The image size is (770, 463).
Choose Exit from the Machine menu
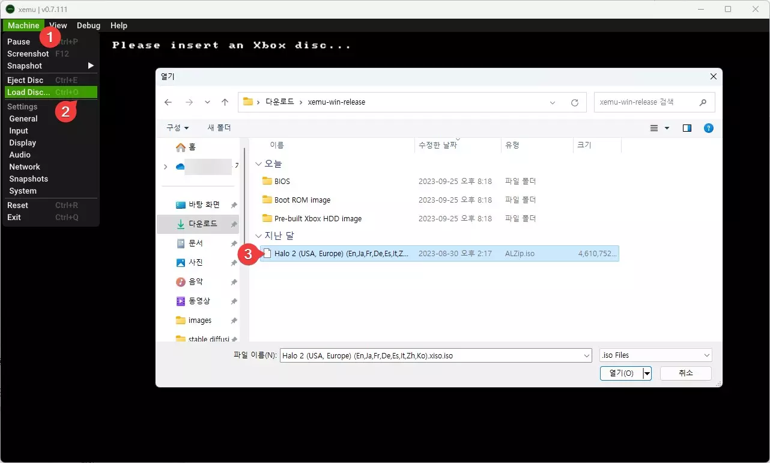[50, 217]
